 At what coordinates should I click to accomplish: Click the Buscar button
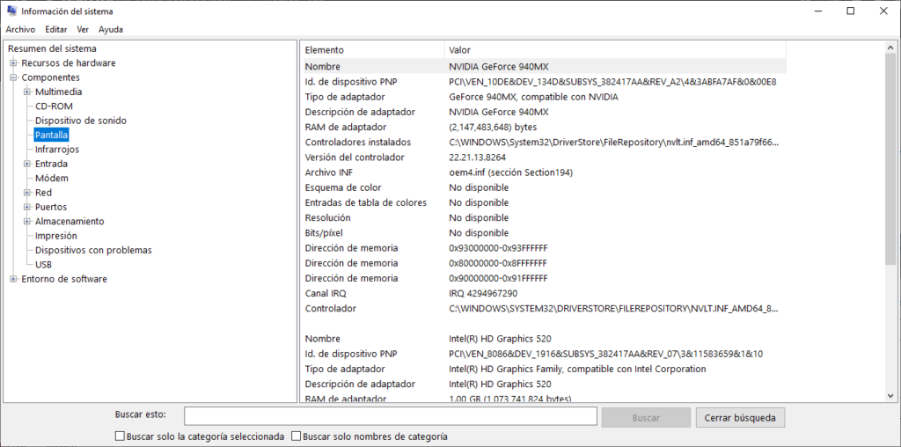point(646,418)
